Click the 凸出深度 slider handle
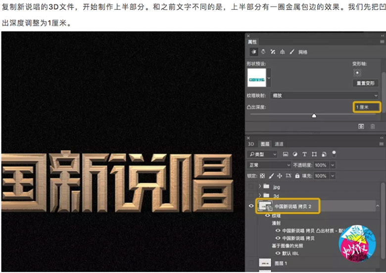Screen dimensions: 386x273 coord(314,116)
